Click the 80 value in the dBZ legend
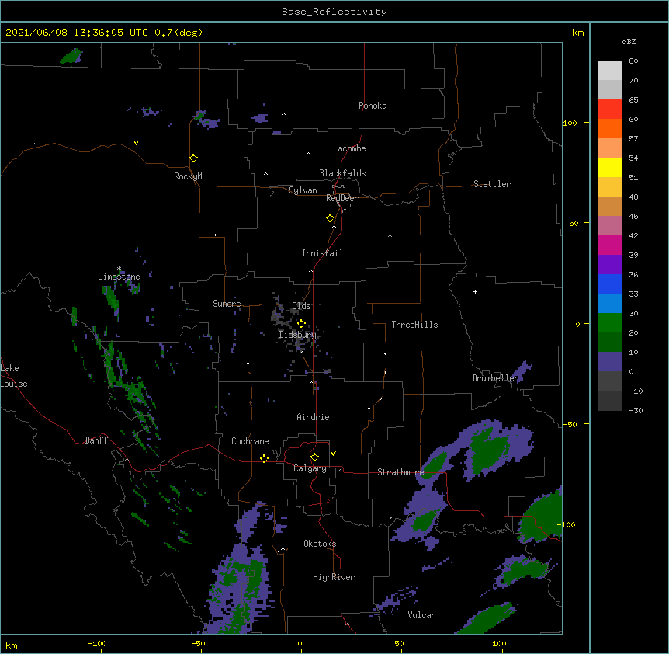This screenshot has height=654, width=669. click(633, 61)
